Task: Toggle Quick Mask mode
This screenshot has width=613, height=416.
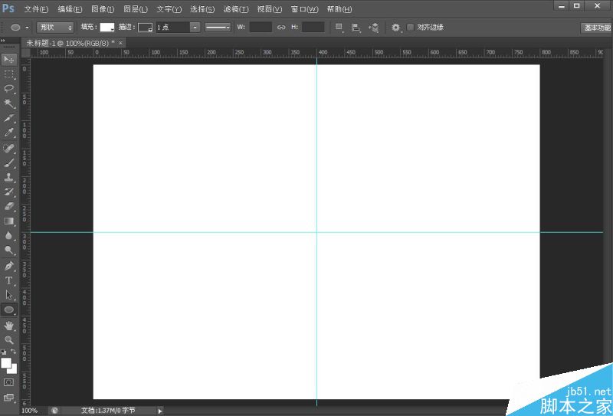Action: click(9, 382)
